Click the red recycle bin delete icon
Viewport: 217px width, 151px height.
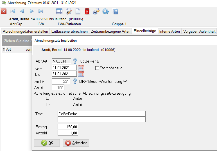point(87,11)
